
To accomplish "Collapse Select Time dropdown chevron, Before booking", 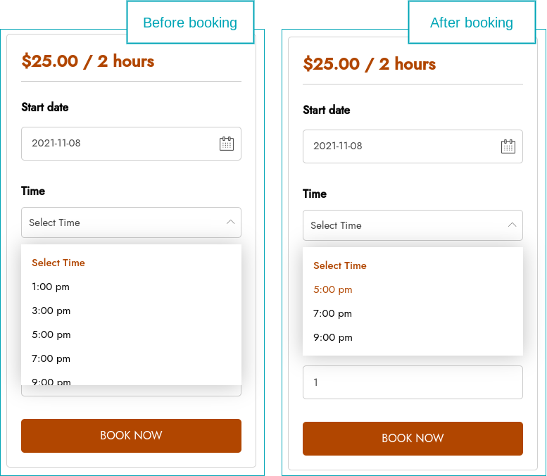I will [x=231, y=223].
